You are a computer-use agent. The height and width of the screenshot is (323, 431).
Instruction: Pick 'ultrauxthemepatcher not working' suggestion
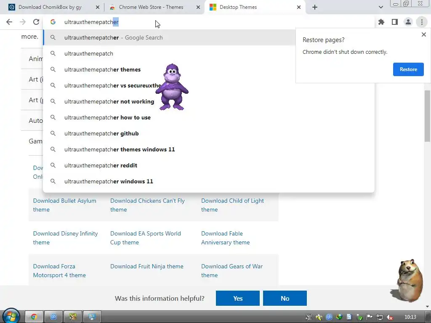point(209,101)
